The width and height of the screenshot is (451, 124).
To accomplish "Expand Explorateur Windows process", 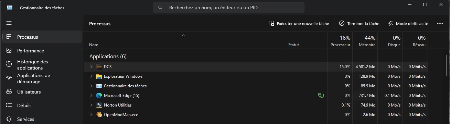I will (91, 76).
